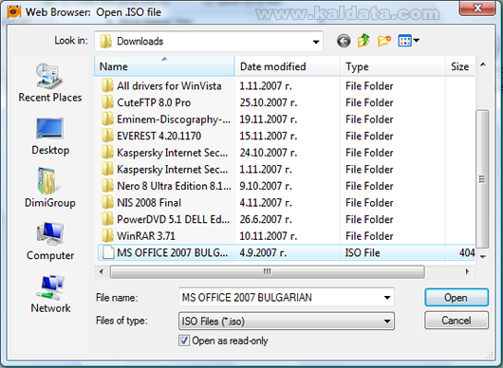
Task: Select Kaspersky folder dated 1.11.2007
Action: click(x=173, y=169)
